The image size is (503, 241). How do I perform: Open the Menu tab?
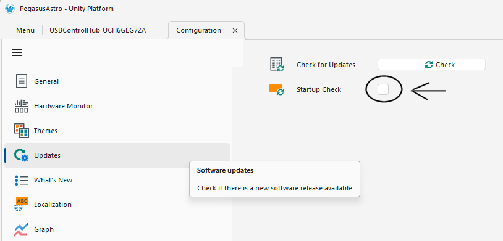pyautogui.click(x=25, y=30)
